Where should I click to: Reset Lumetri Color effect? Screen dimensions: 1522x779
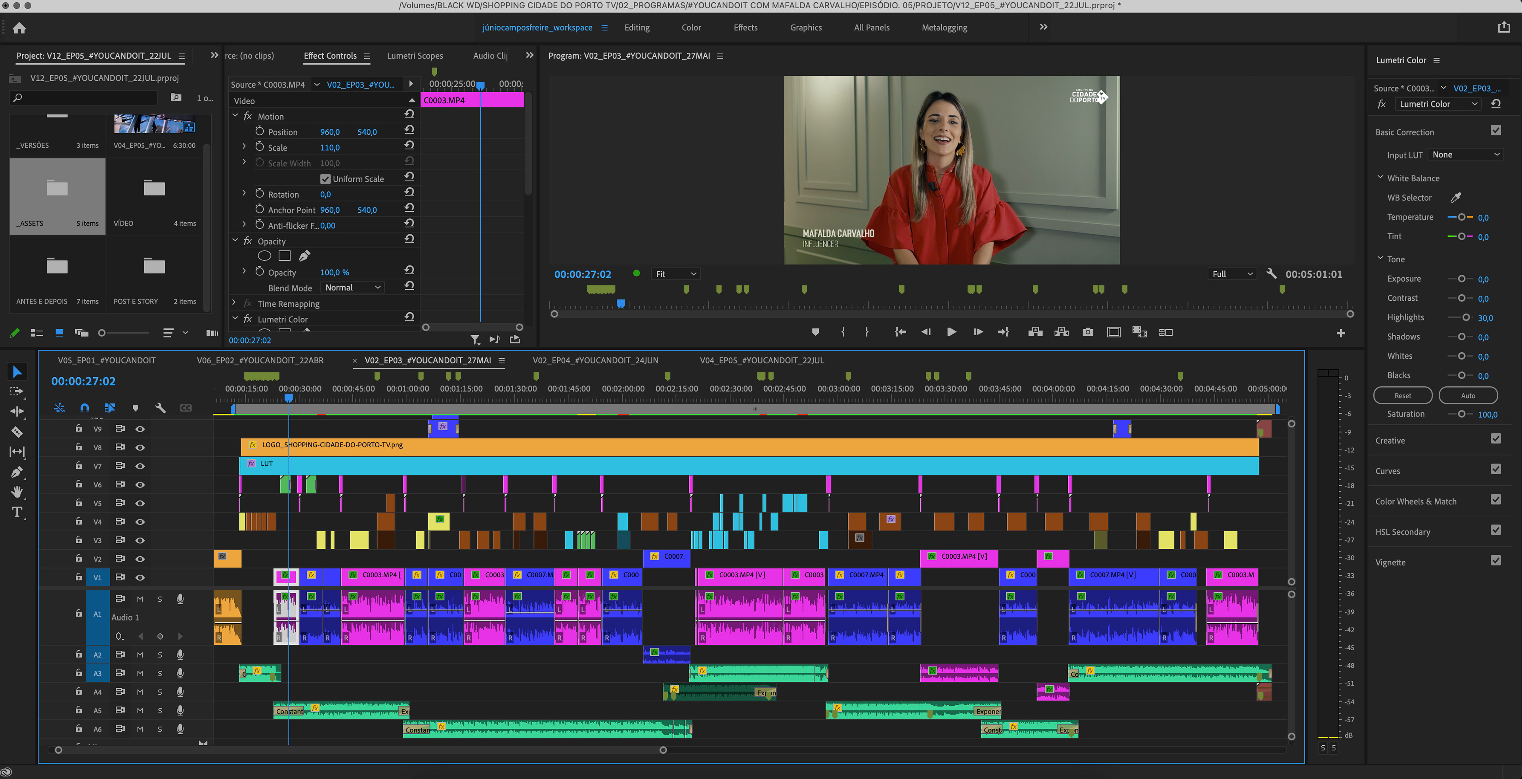pos(1496,103)
